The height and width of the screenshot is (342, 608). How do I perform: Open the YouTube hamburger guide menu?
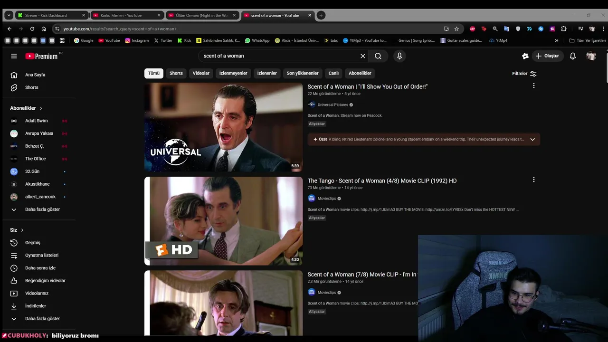tap(14, 56)
